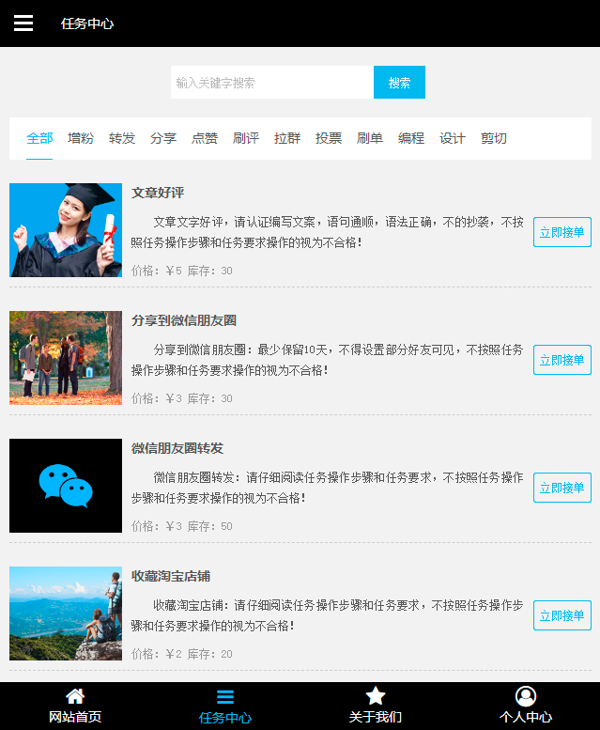The image size is (600, 730).
Task: Click the 价格 ¥5 库存 30 line
Action: [x=182, y=271]
